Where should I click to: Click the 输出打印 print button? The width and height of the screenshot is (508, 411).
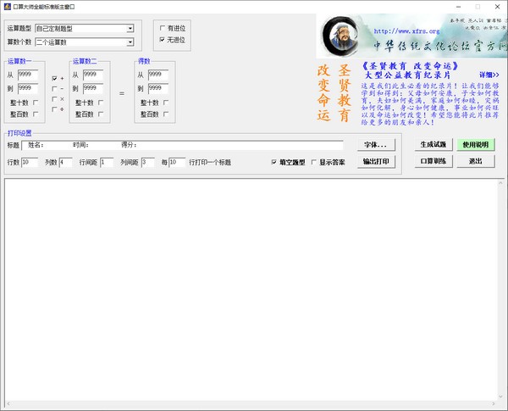375,161
